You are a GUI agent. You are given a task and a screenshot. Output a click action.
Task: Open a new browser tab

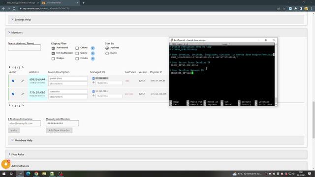[x=83, y=3]
